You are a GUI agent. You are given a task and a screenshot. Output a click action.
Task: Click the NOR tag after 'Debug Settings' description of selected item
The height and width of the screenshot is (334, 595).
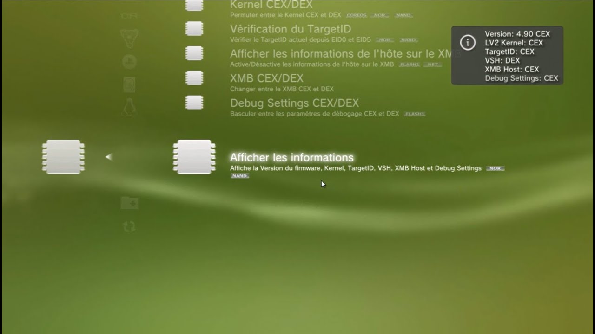coord(495,168)
